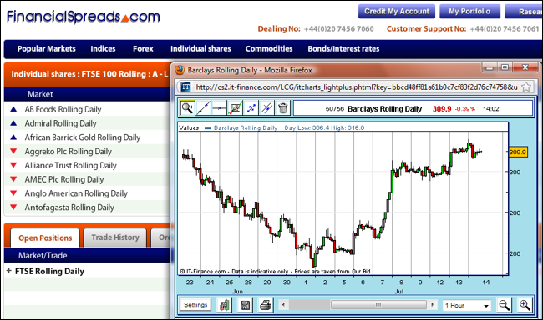Click the Firefox address bar URL
The width and height of the screenshot is (543, 320).
[357, 87]
